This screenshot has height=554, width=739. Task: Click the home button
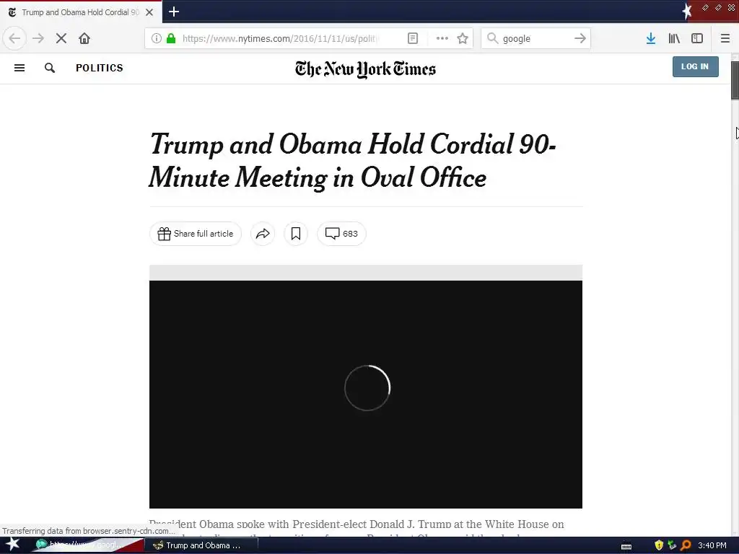tap(84, 38)
